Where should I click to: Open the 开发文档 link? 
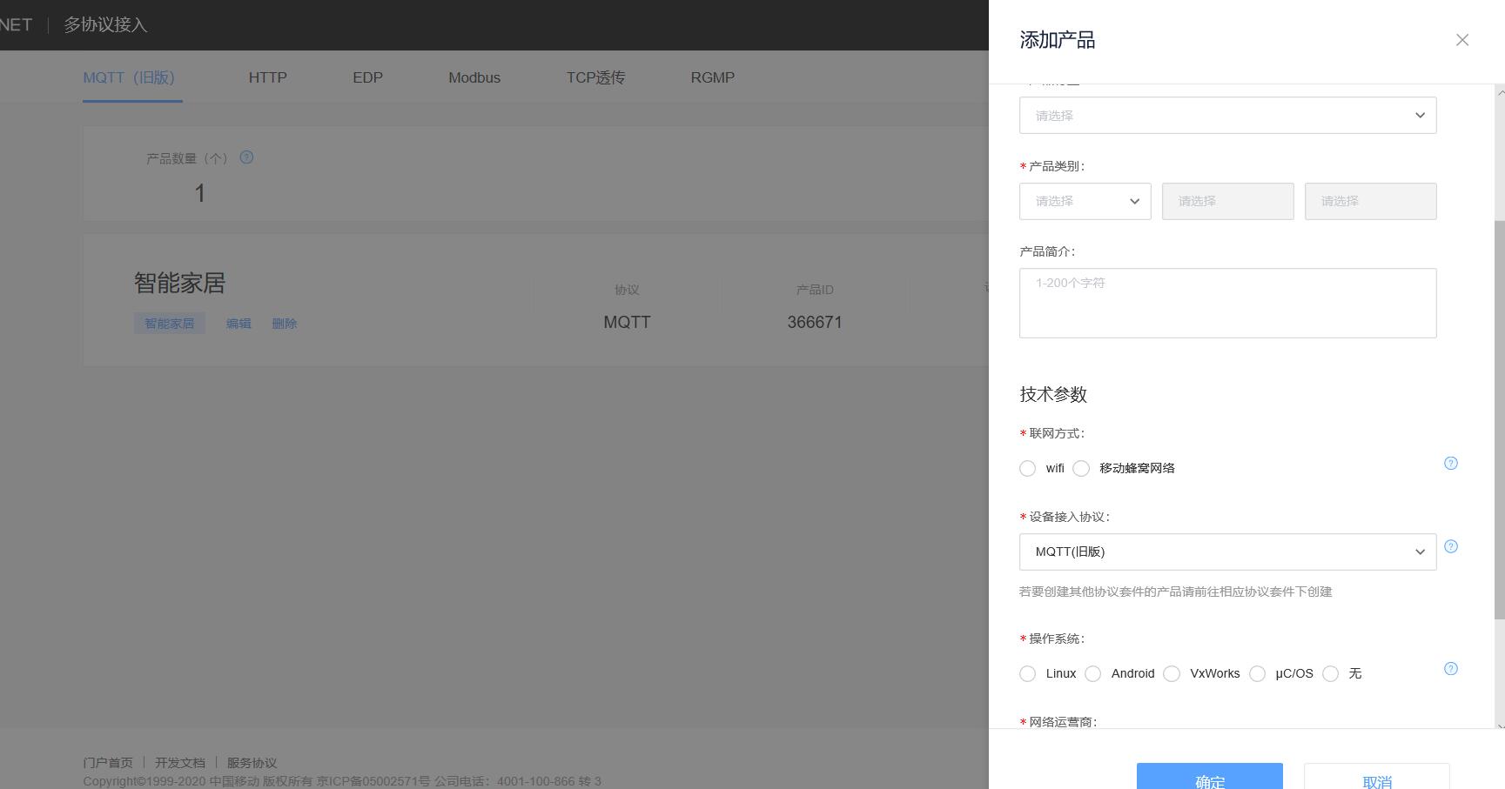180,762
